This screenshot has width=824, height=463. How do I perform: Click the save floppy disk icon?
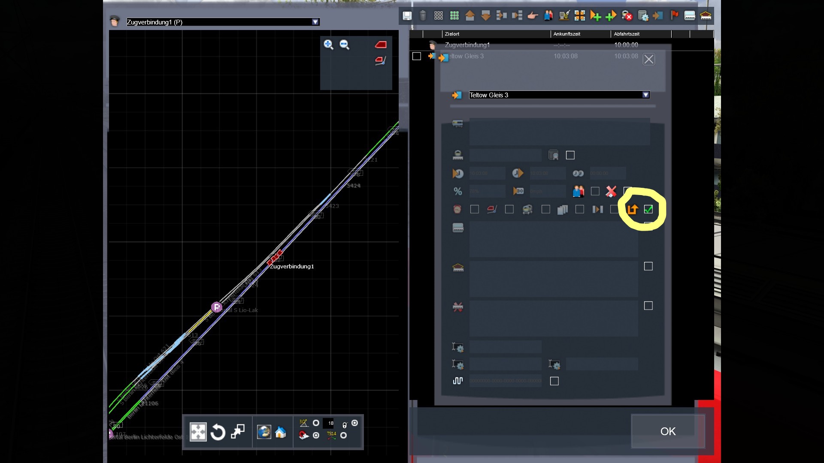click(407, 16)
